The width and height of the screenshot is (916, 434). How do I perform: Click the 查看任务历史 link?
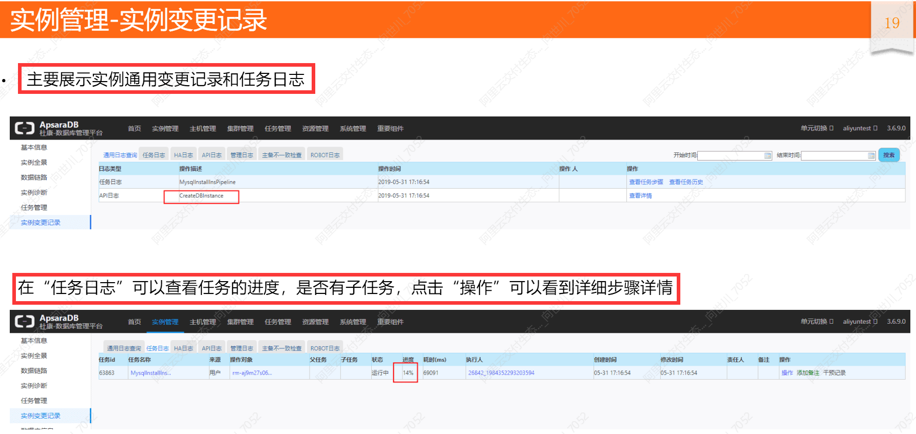(x=686, y=182)
